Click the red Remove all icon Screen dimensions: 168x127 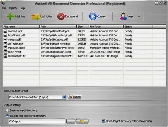tap(61, 17)
